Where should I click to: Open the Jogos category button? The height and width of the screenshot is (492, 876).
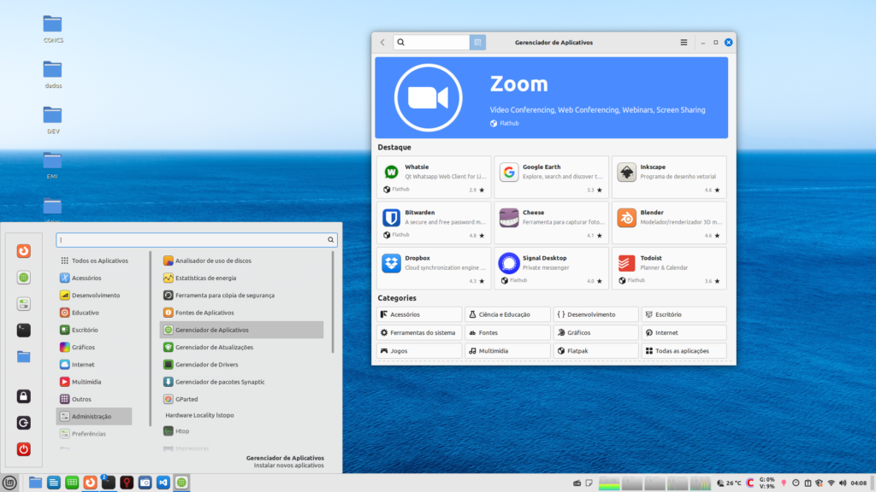[419, 351]
